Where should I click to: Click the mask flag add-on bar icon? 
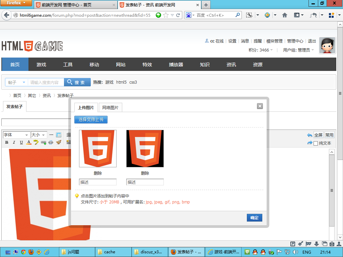308,244
